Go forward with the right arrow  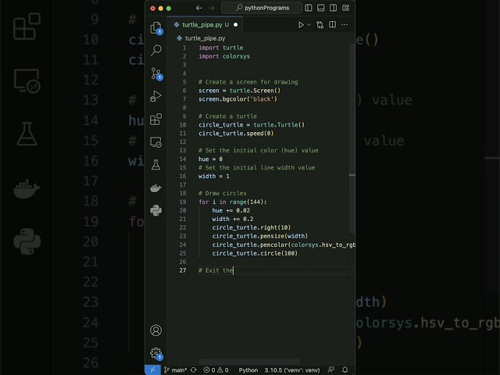coord(212,8)
